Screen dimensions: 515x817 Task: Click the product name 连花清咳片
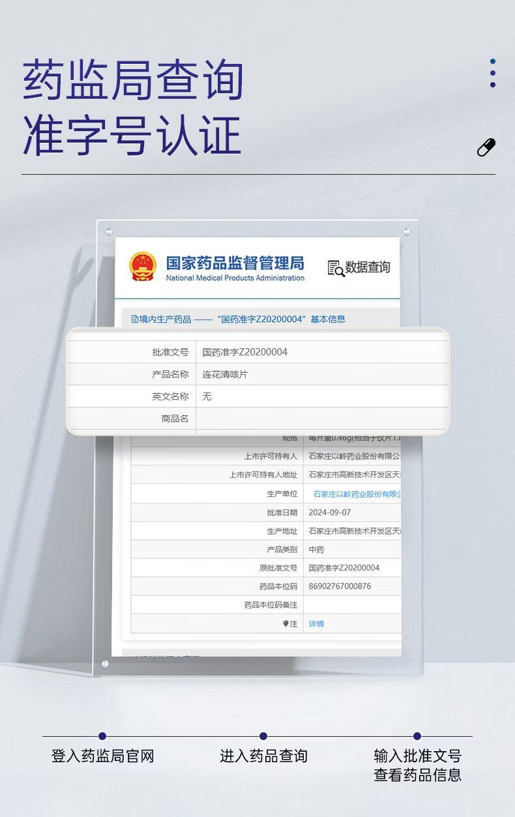click(x=225, y=374)
